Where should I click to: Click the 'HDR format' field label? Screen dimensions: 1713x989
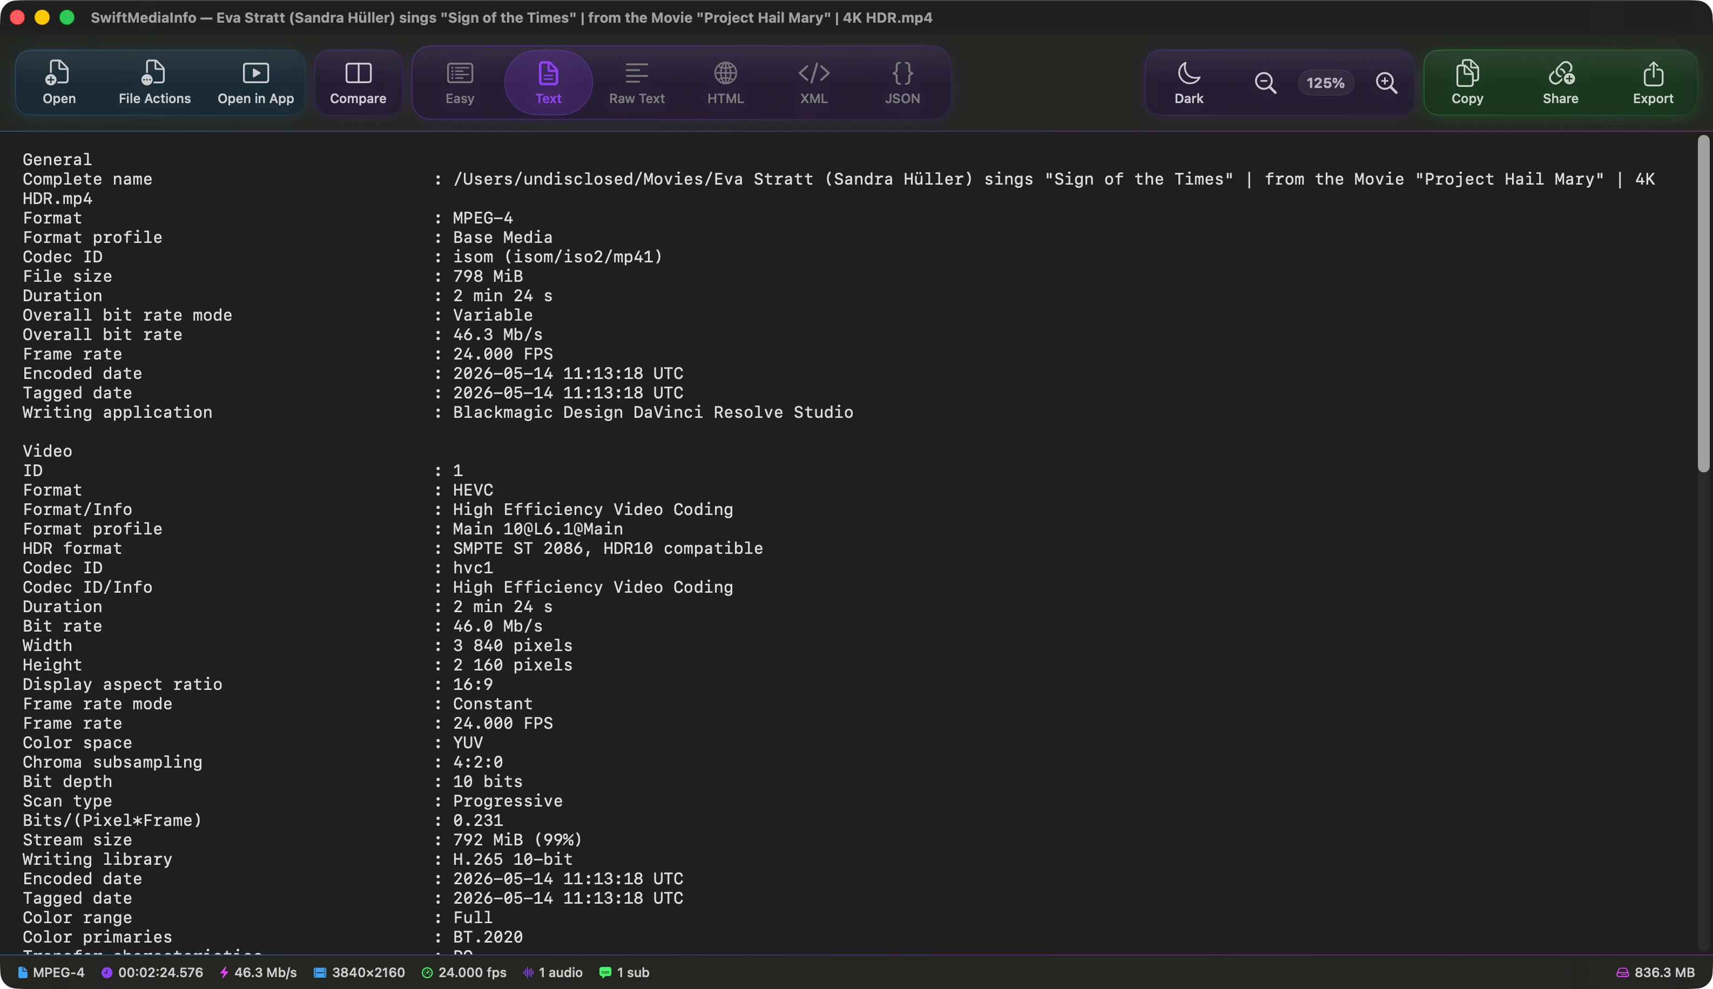(x=73, y=548)
